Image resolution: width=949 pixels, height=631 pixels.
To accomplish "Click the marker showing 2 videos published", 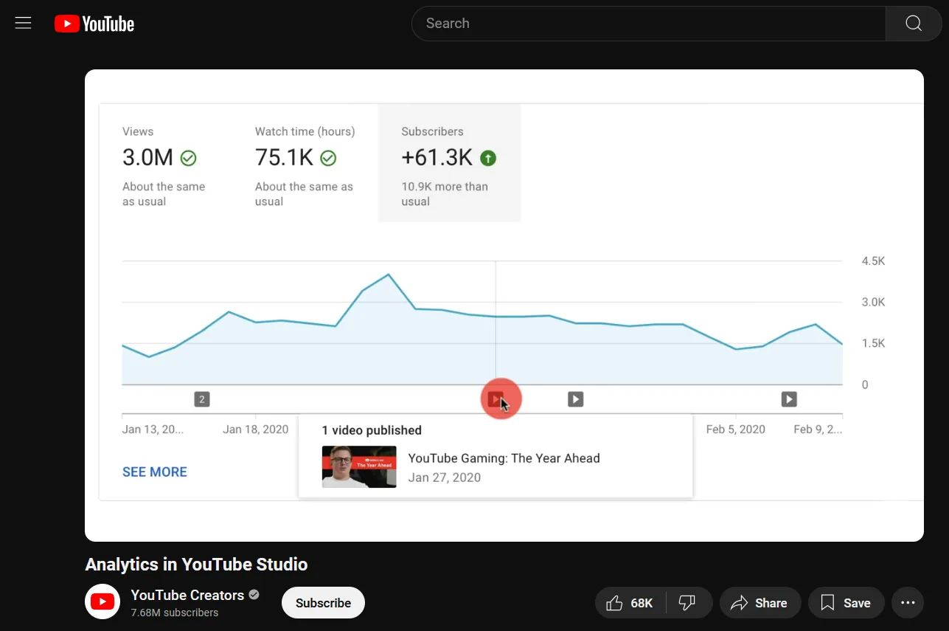I will (202, 399).
